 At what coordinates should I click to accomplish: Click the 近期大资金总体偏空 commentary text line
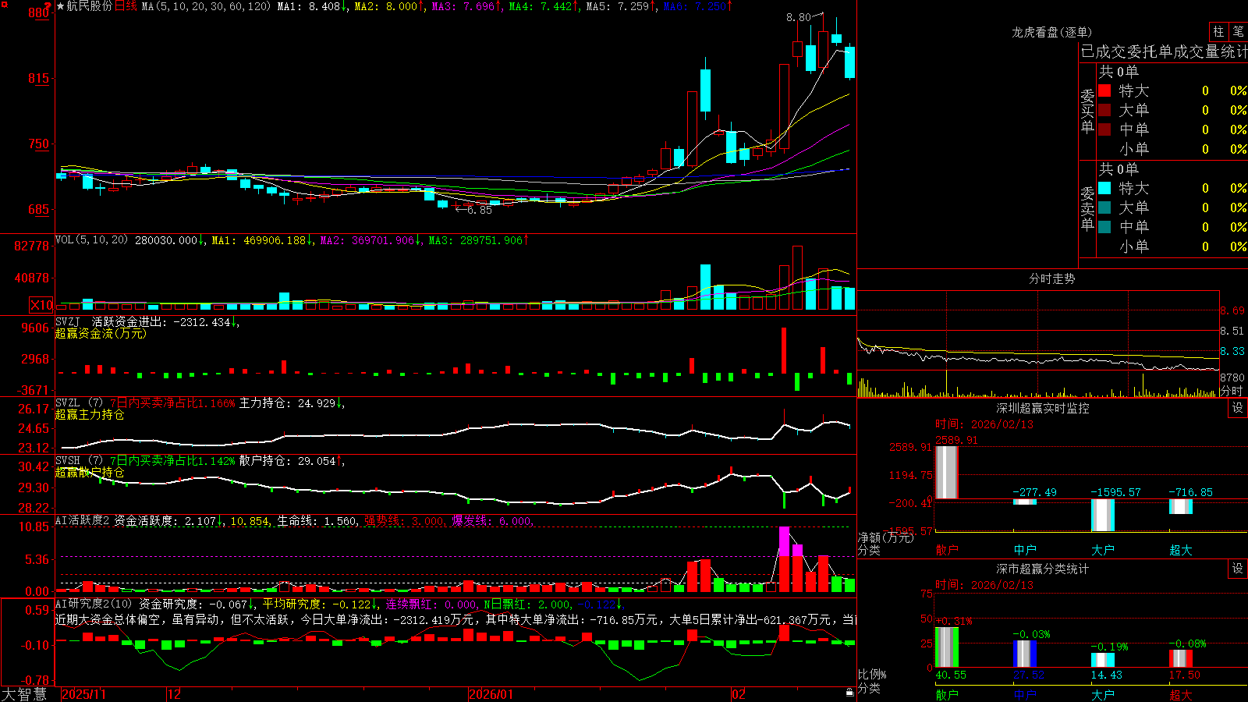click(456, 619)
